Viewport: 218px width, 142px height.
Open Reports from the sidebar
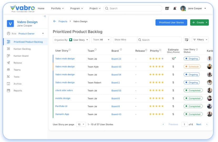click(x=18, y=91)
